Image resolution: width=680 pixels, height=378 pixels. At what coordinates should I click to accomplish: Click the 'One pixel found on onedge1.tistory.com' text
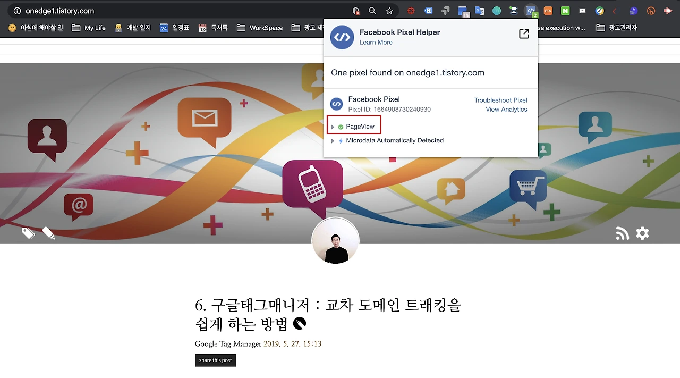407,73
